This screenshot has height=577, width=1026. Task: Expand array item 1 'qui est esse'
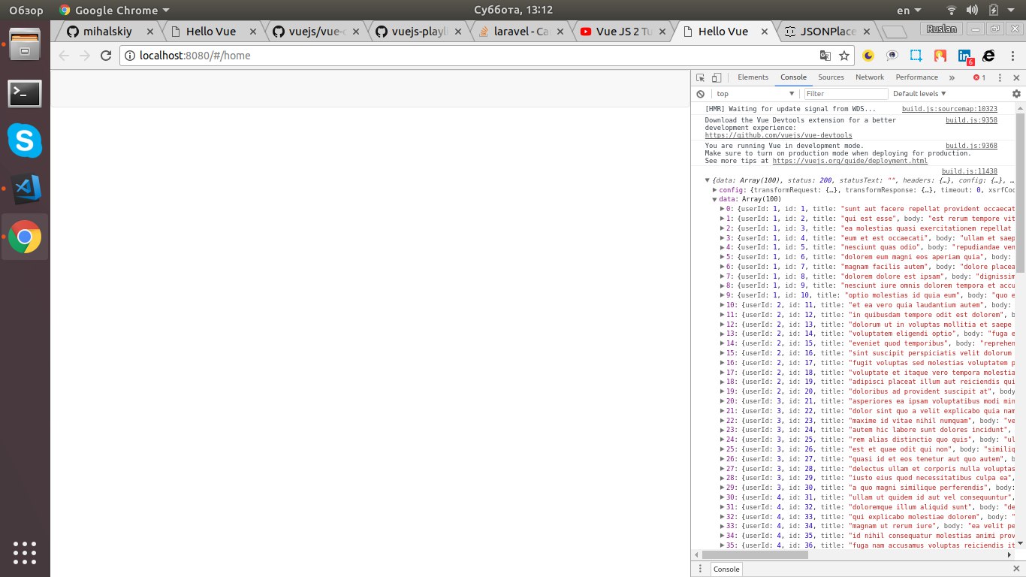tap(723, 219)
